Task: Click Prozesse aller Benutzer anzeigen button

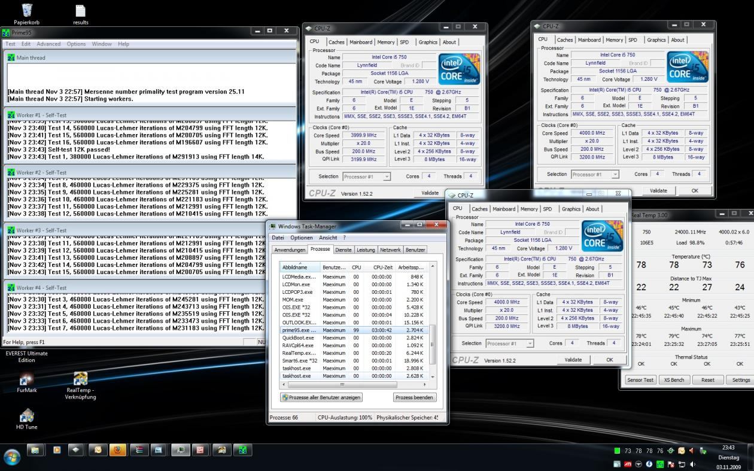Action: 321,397
